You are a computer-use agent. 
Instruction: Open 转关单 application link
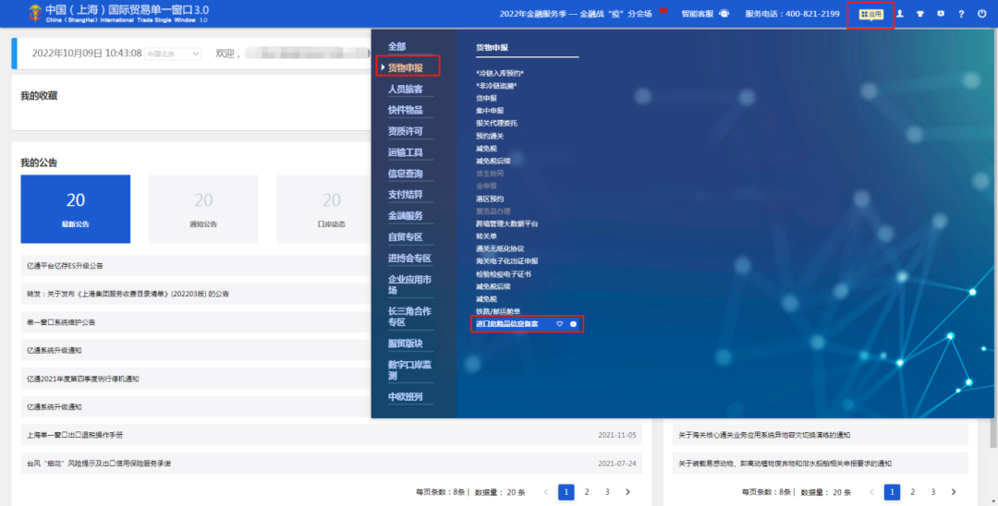(x=486, y=236)
